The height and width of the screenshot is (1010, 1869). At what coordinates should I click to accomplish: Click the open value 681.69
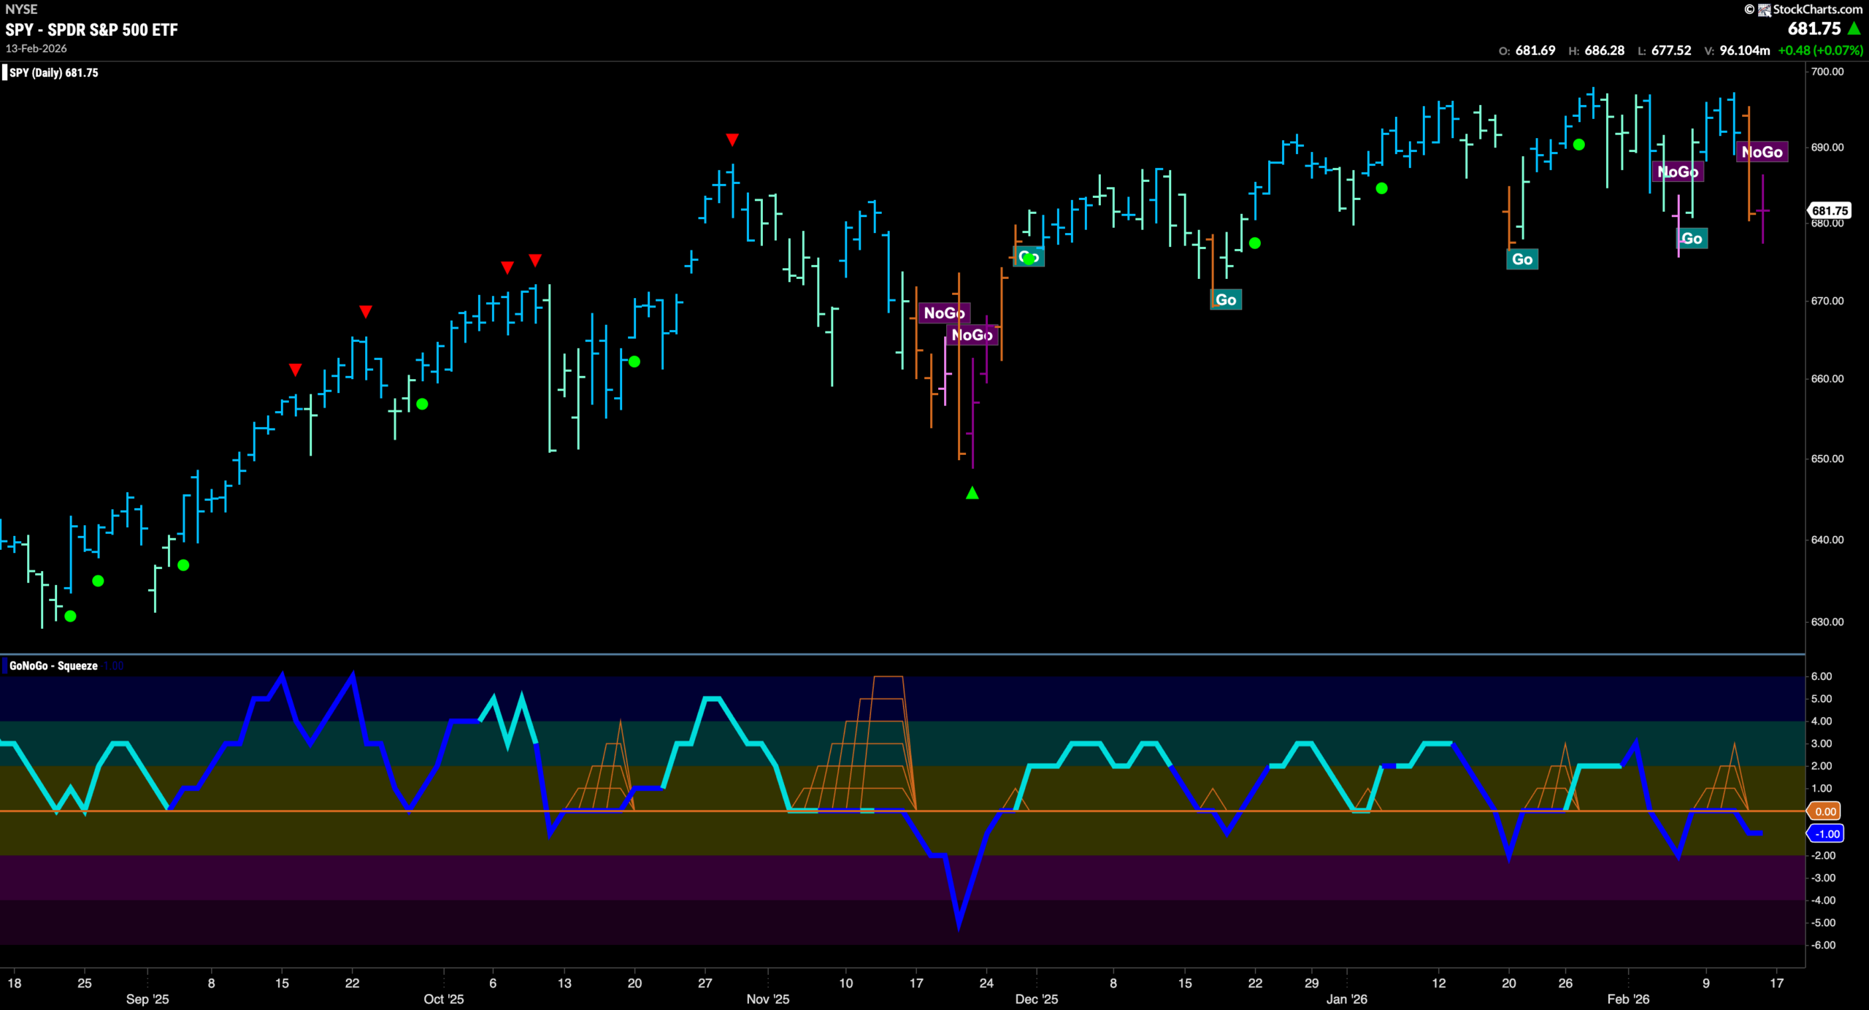coord(1535,50)
